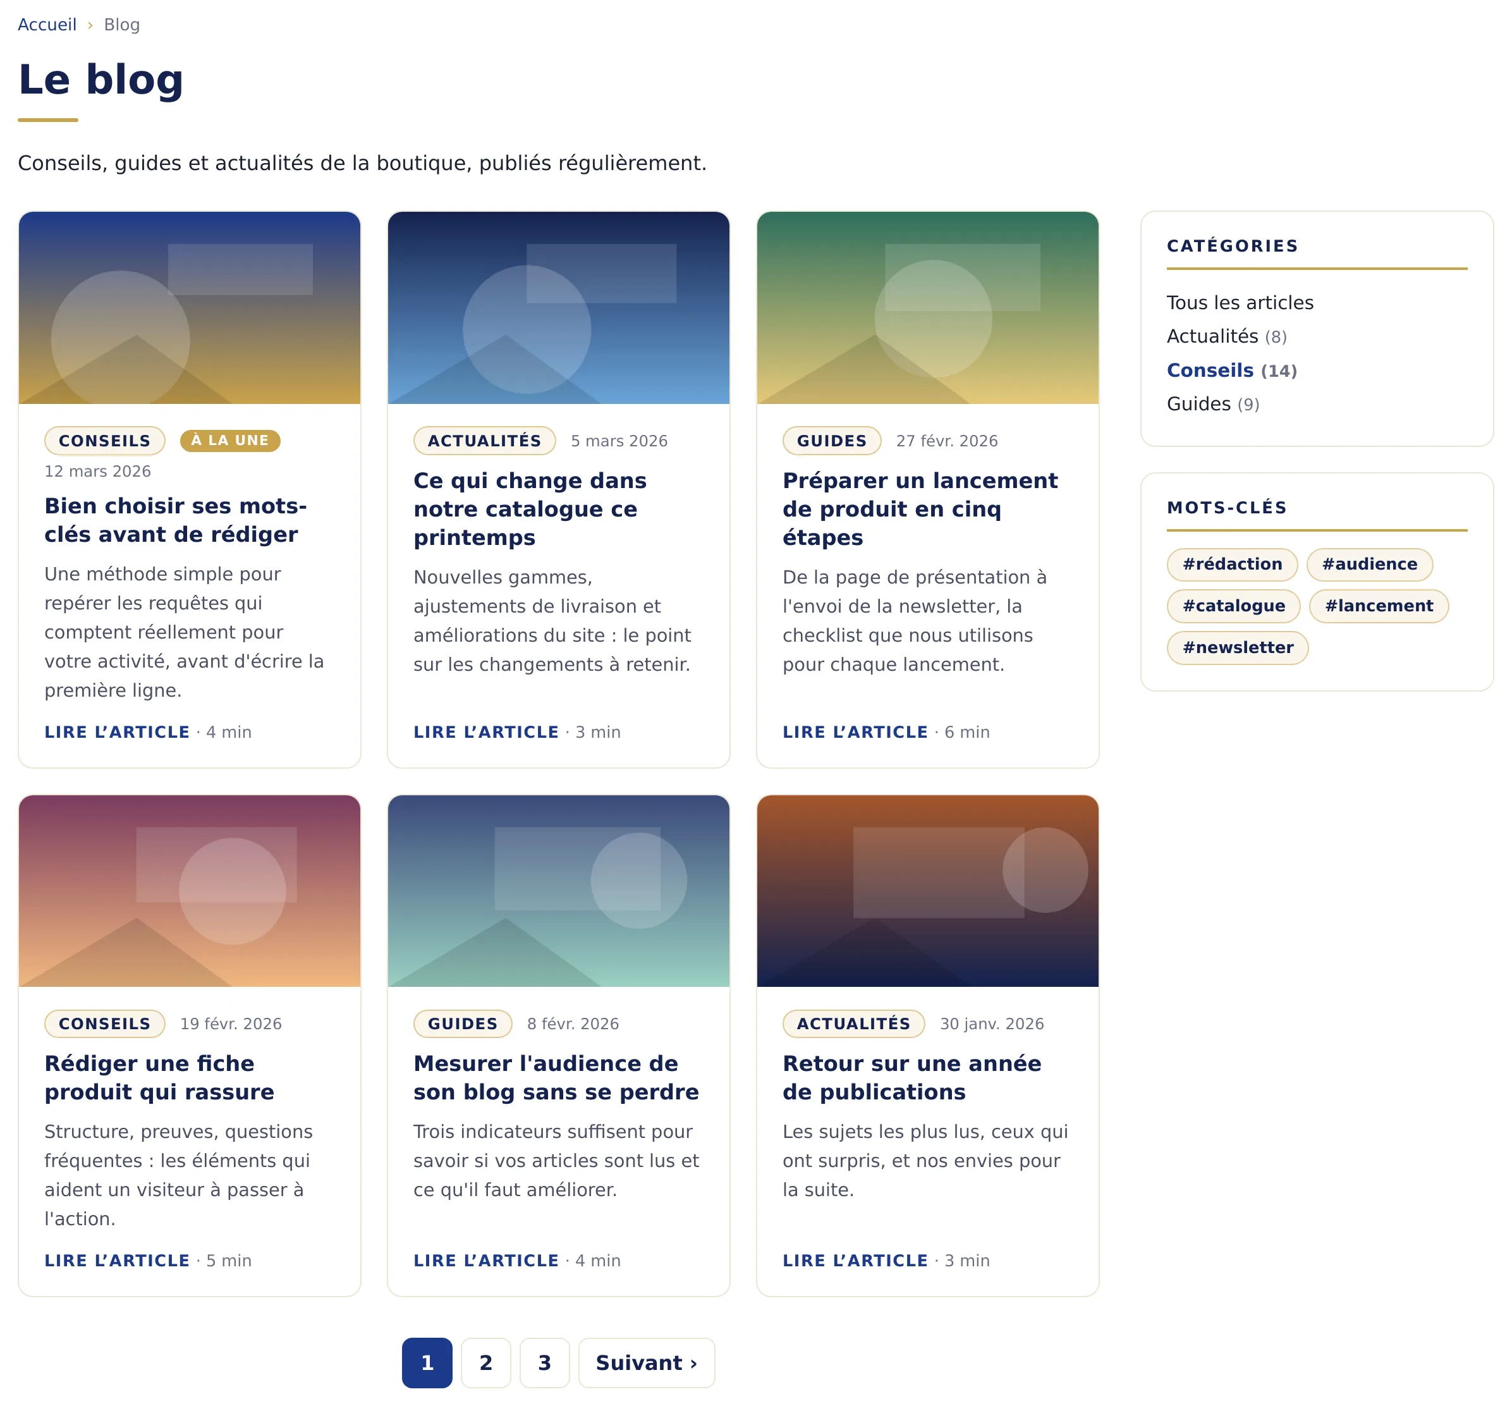The height and width of the screenshot is (1406, 1512).
Task: Open the thumbnail of 'Préparer un lancement de produit'
Action: click(928, 307)
